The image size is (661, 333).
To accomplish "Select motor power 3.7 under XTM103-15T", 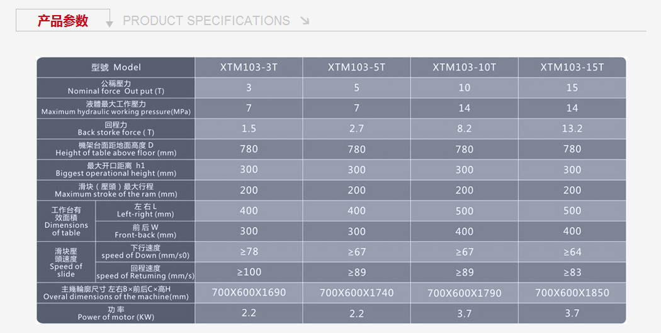I will (x=572, y=314).
